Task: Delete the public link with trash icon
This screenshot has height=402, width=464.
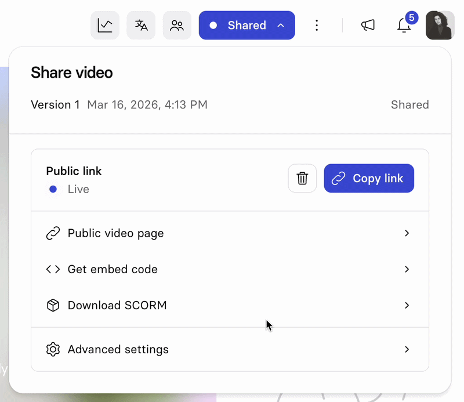Action: tap(302, 178)
